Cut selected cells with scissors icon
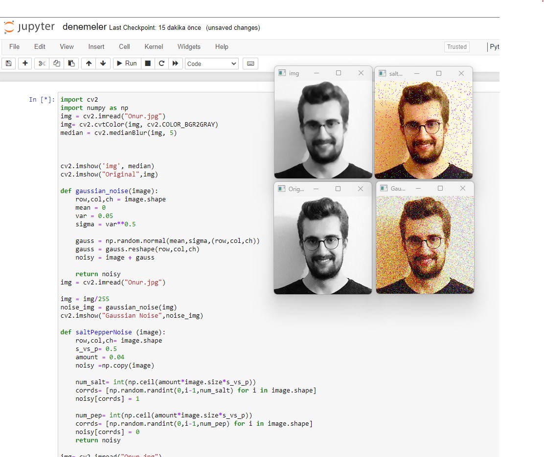Viewport: 544px width, 457px height. click(x=42, y=64)
